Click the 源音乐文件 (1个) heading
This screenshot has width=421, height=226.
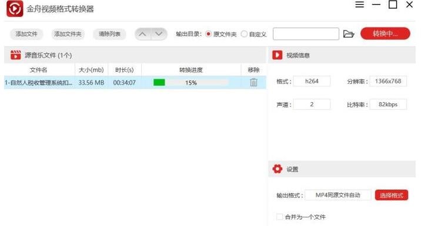(48, 55)
